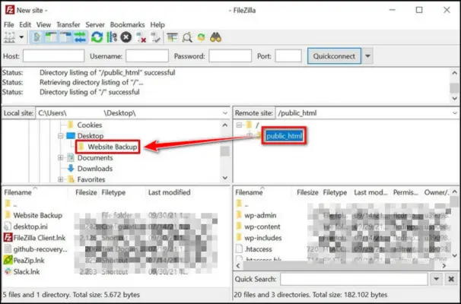Open the Transfer menu
Screen dimensions: 461x304
tap(68, 24)
